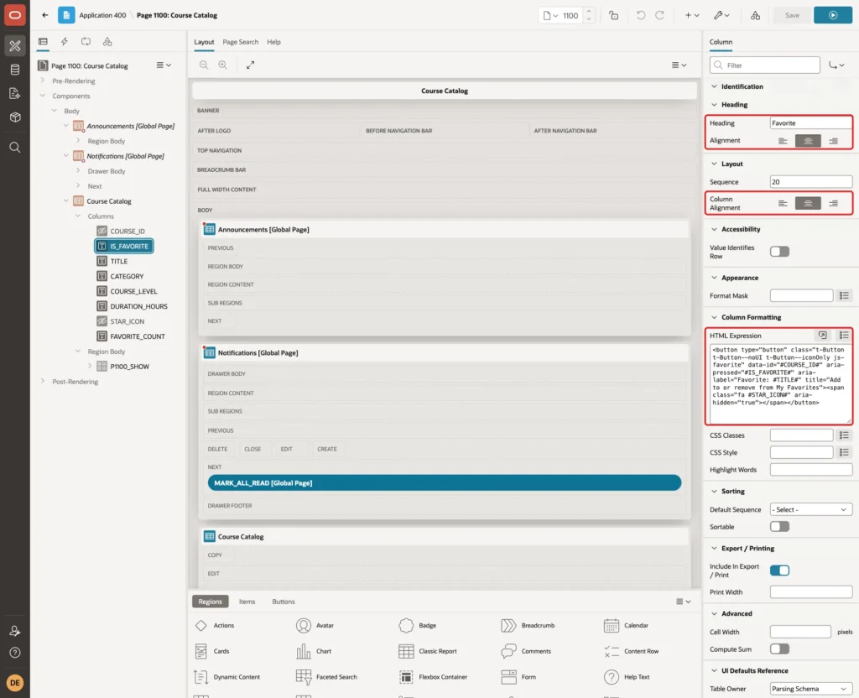This screenshot has height=698, width=859.
Task: Turn off Include In Export / Print
Action: [779, 570]
